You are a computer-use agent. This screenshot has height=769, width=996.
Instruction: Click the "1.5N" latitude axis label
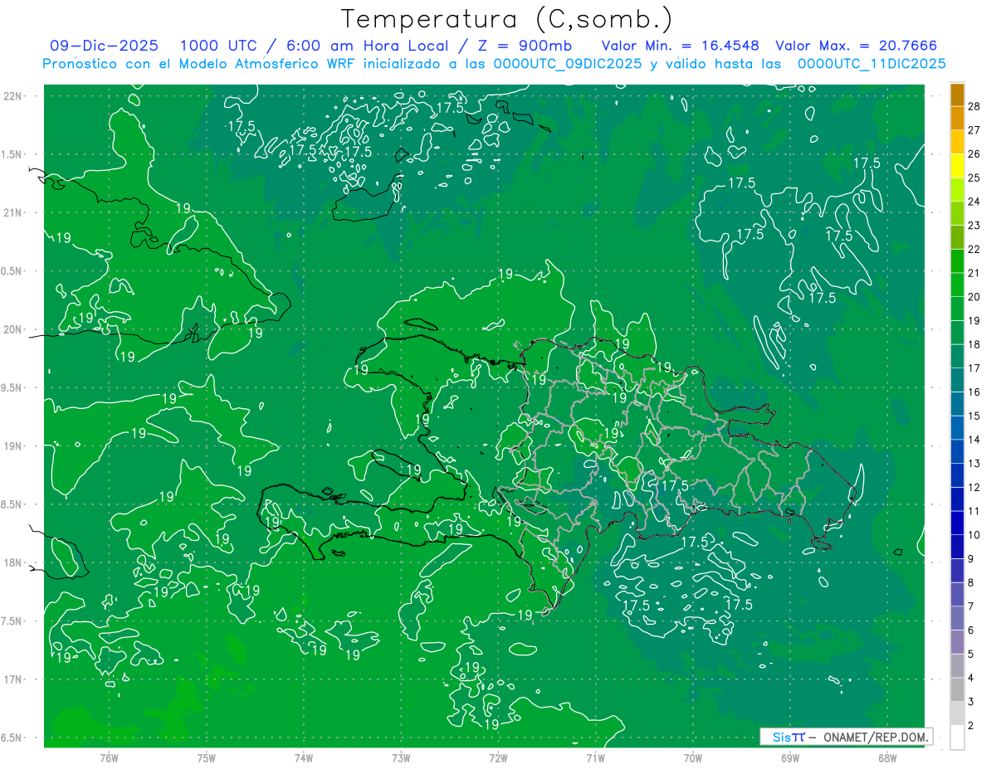pos(12,154)
